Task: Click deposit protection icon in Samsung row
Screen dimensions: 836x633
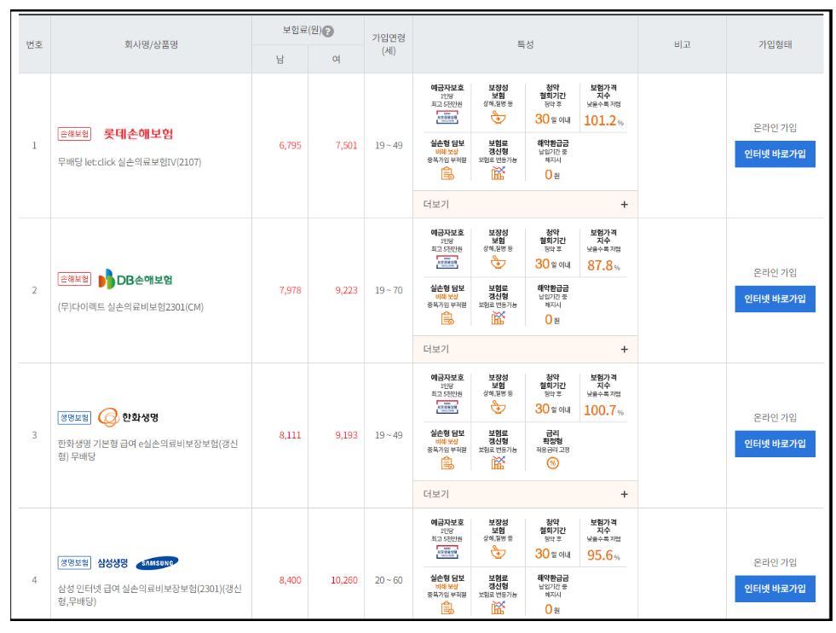Action: pyautogui.click(x=447, y=552)
